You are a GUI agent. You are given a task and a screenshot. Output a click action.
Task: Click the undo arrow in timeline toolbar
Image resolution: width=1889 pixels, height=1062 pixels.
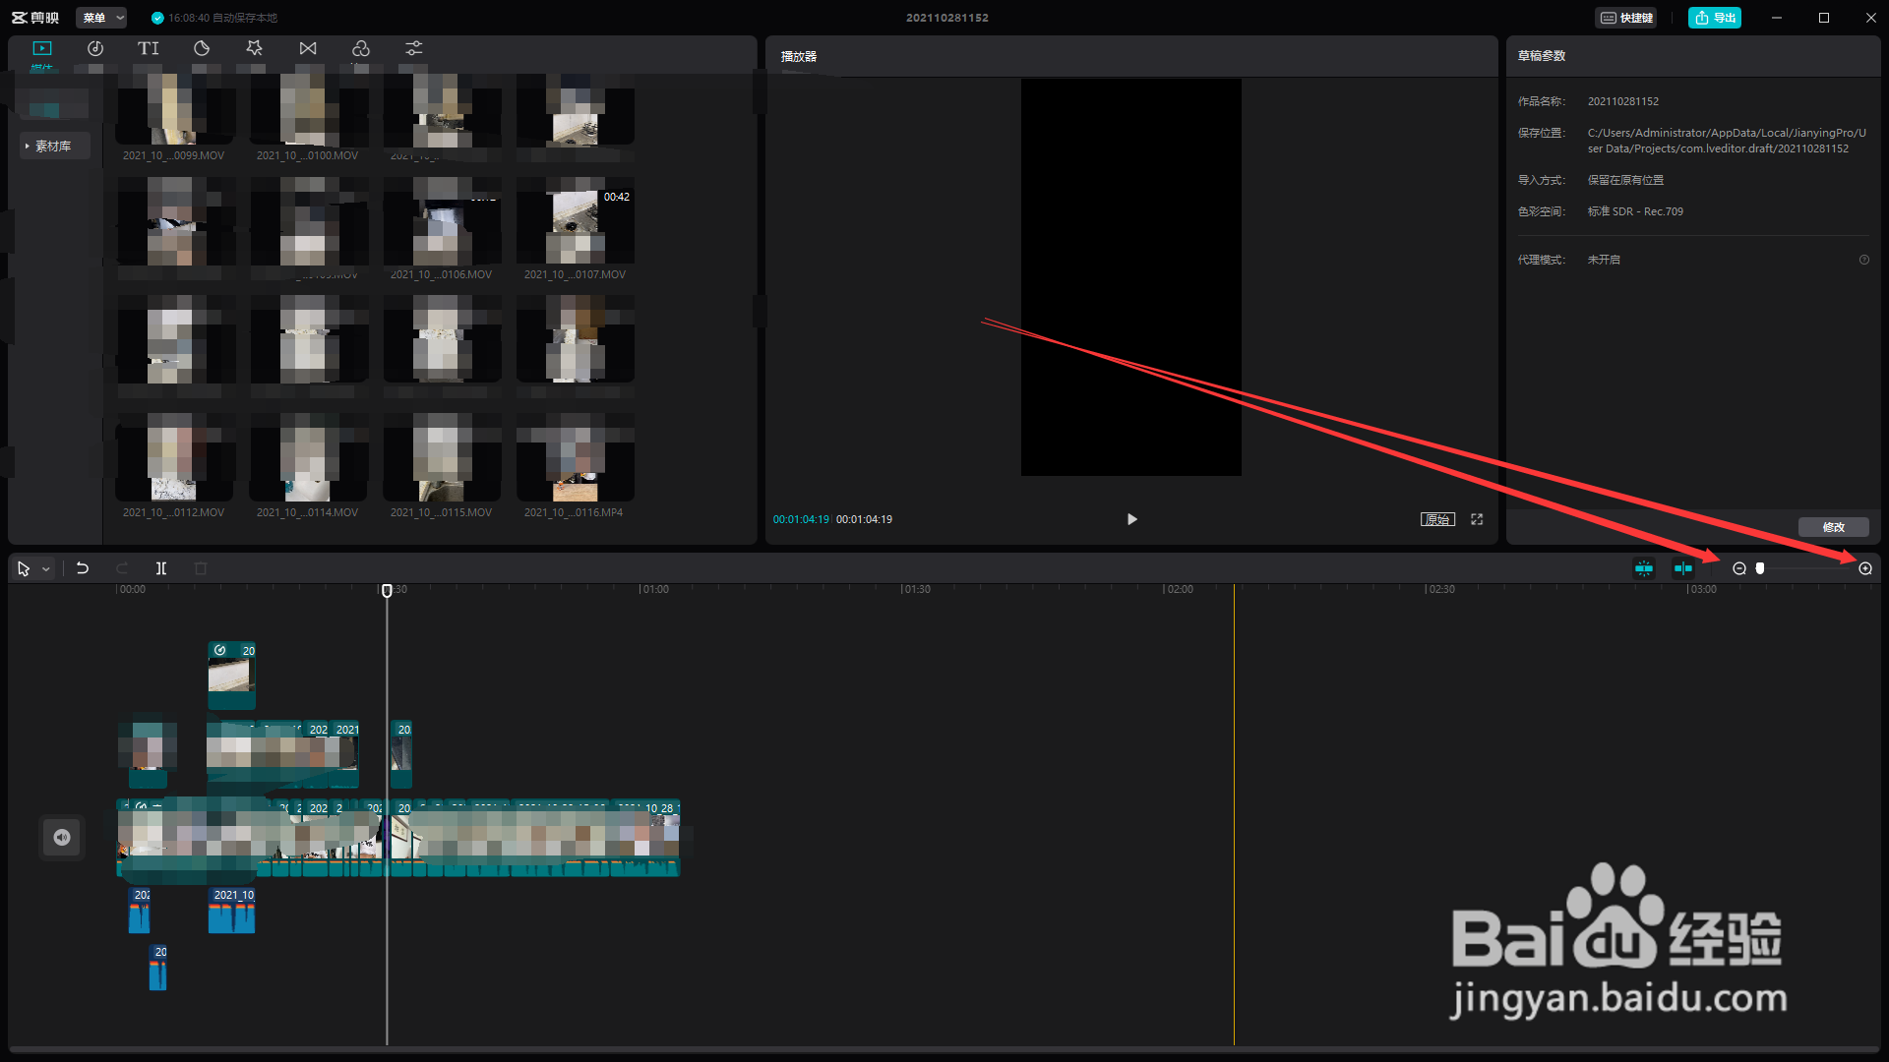tap(83, 568)
